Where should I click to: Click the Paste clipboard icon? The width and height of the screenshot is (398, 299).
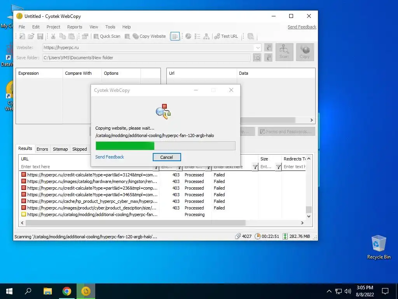[72, 36]
